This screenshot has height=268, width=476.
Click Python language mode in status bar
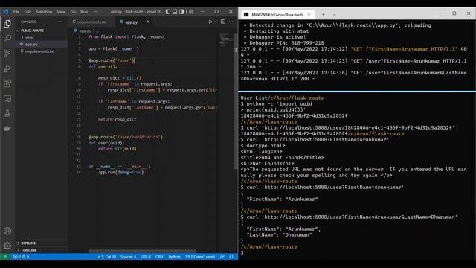pos(174,257)
